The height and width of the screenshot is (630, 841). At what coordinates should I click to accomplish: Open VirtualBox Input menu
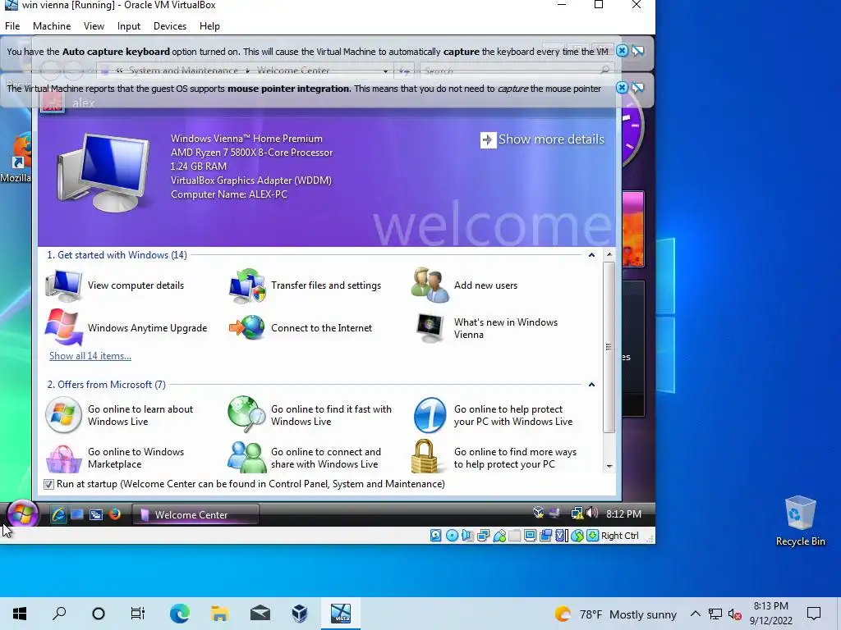click(x=129, y=26)
